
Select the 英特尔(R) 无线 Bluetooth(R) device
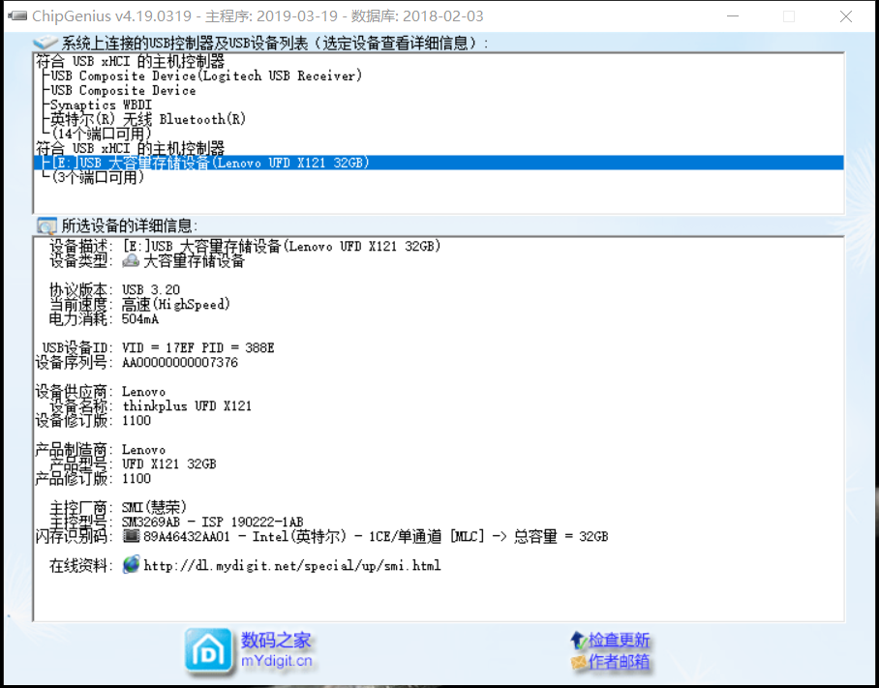pos(148,119)
